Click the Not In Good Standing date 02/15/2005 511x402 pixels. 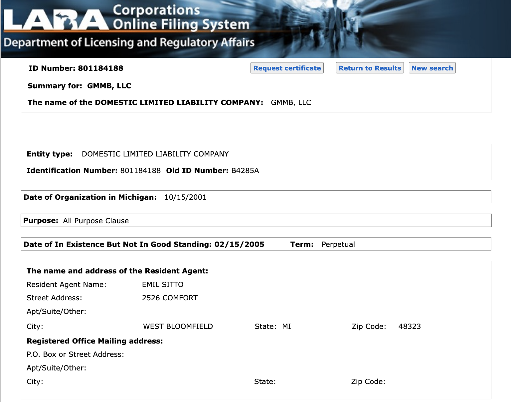(239, 245)
